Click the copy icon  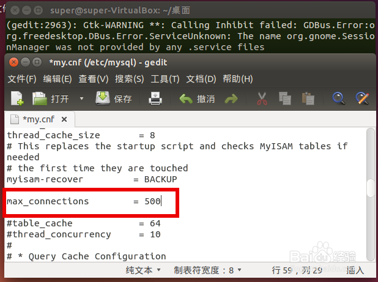285,98
